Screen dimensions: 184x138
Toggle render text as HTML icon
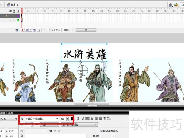pyautogui.click(x=55, y=131)
